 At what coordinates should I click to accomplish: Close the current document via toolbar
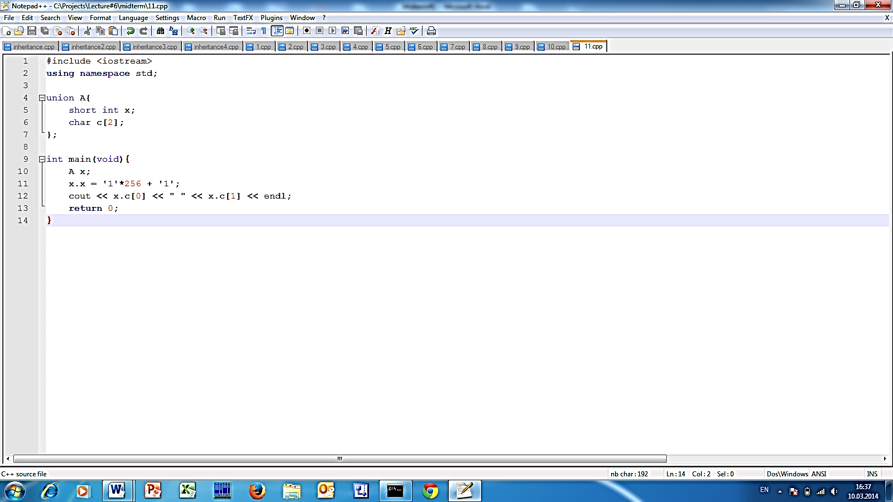[57, 31]
